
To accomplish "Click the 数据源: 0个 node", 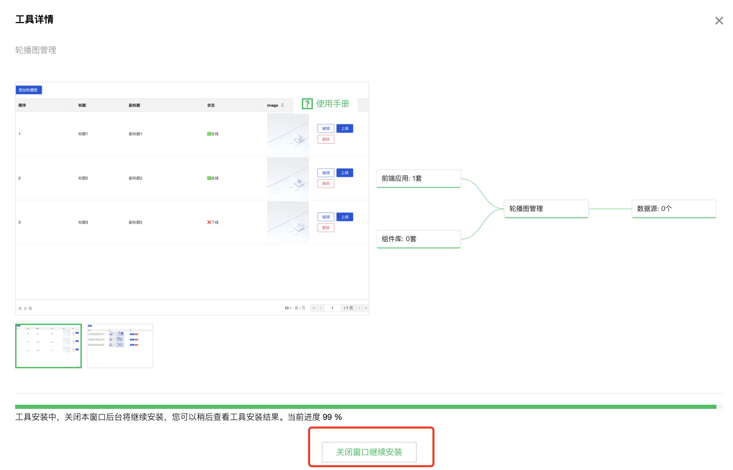I will pyautogui.click(x=674, y=209).
